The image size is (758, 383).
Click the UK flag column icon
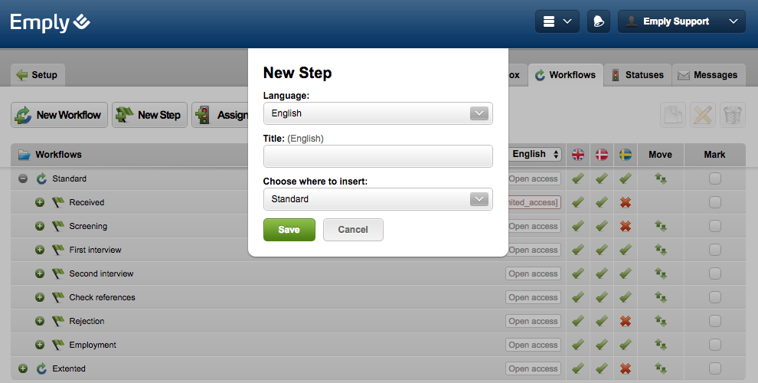pos(578,155)
